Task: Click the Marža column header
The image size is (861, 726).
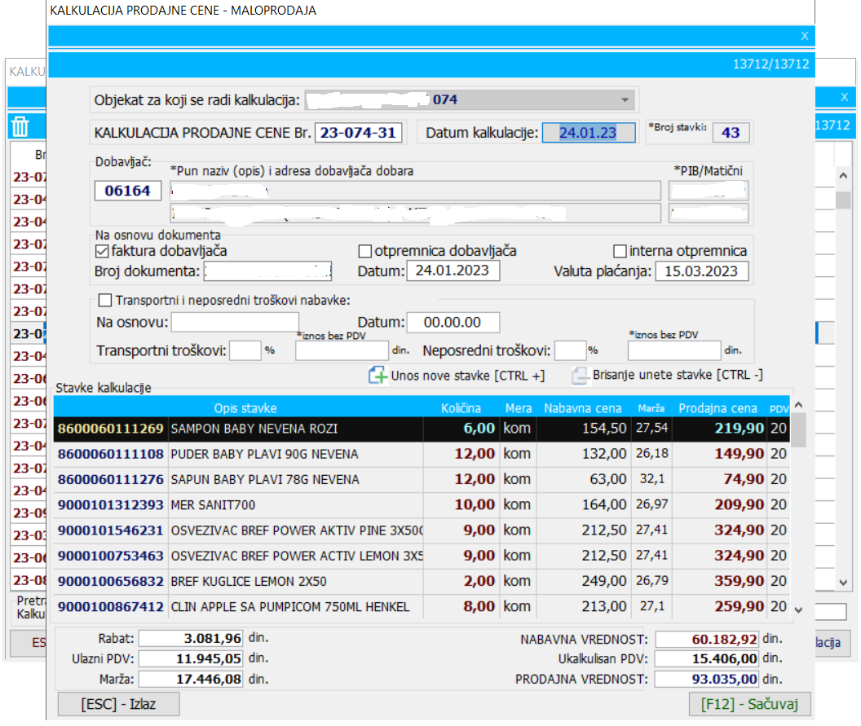Action: 651,408
